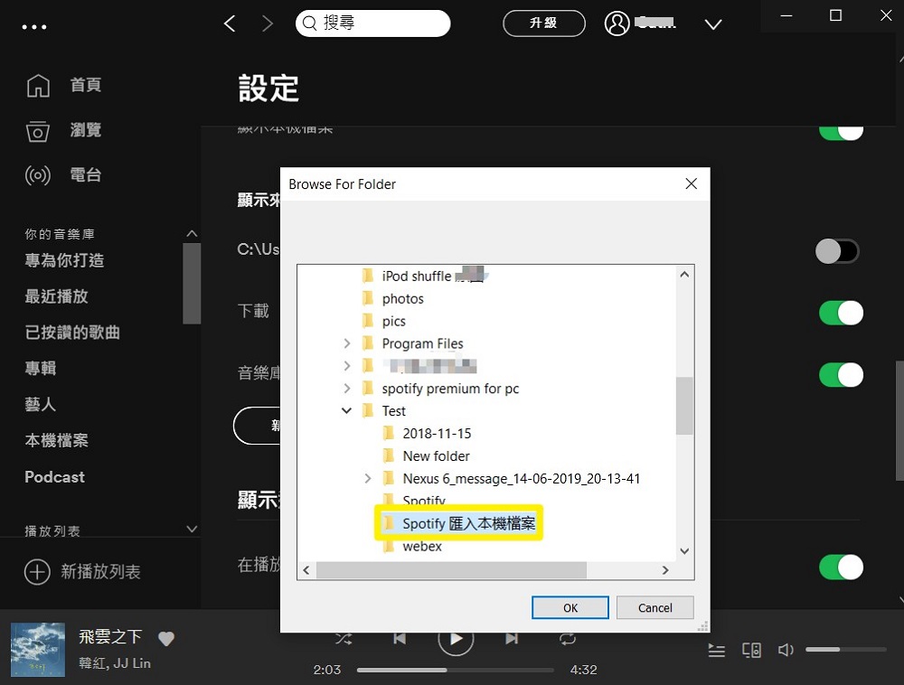This screenshot has width=904, height=685.
Task: Click the browse icon in sidebar
Action: click(38, 131)
